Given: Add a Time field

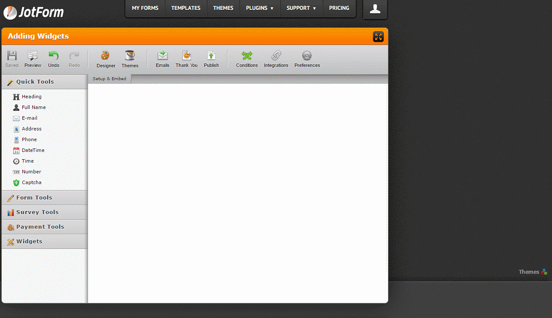Looking at the screenshot, I should coord(24,161).
